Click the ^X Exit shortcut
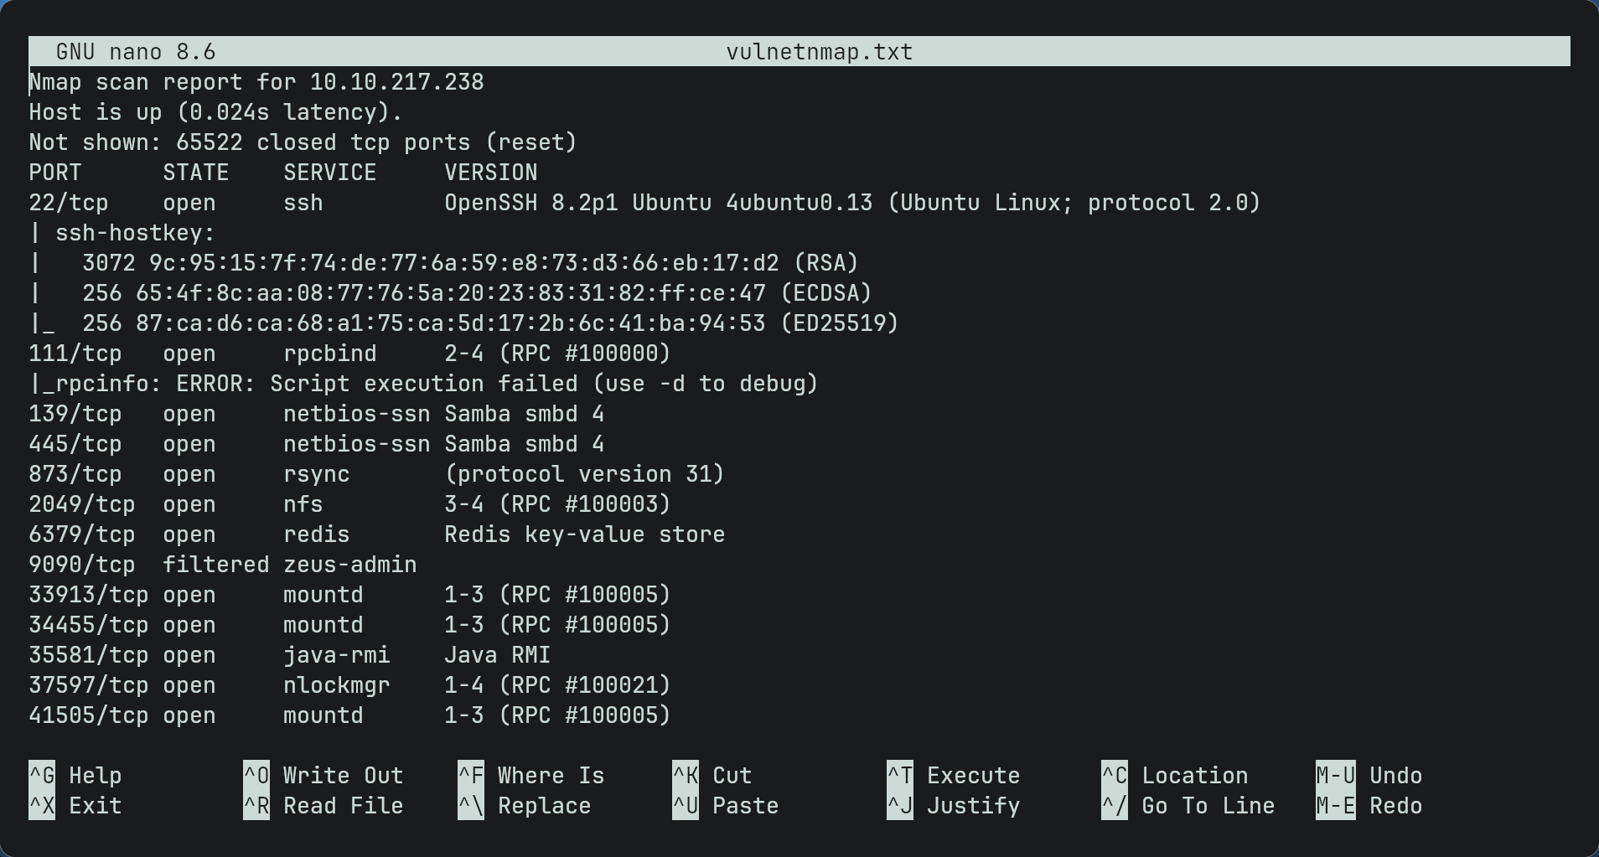Image resolution: width=1599 pixels, height=857 pixels. click(x=75, y=806)
